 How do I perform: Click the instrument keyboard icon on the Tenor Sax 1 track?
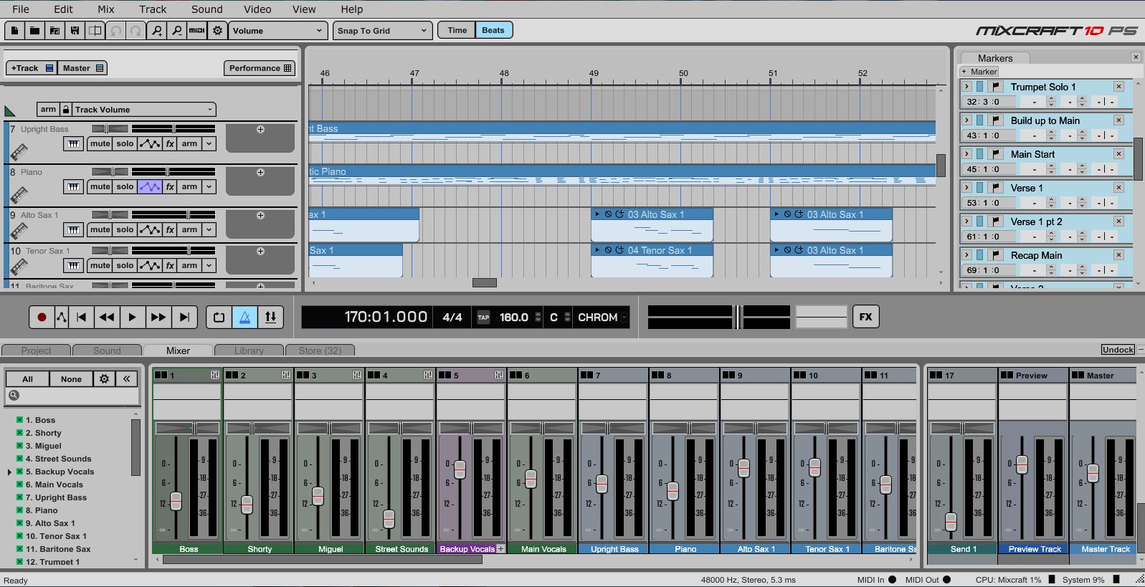(x=73, y=265)
